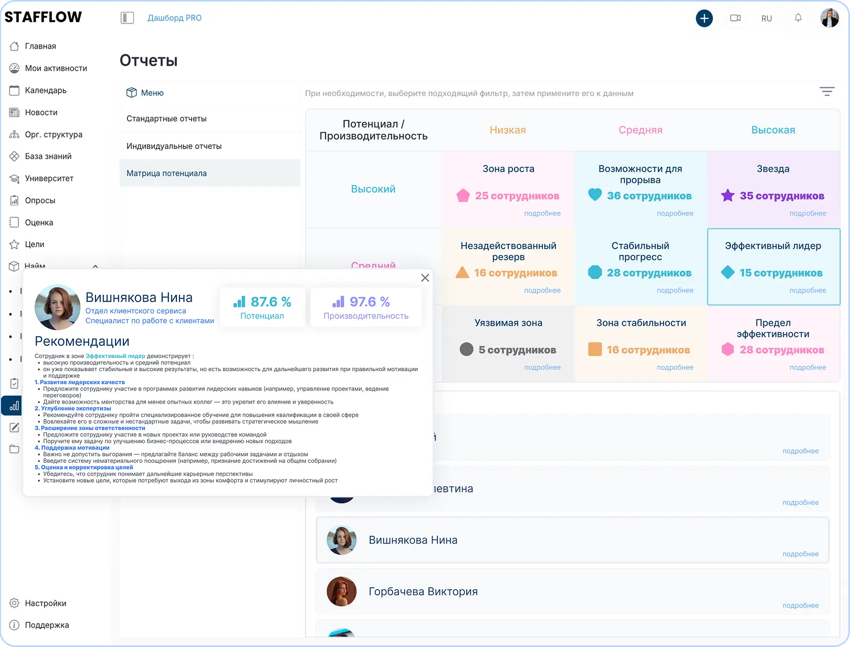
Task: Toggle the sidebar panel icon
Action: tap(127, 18)
